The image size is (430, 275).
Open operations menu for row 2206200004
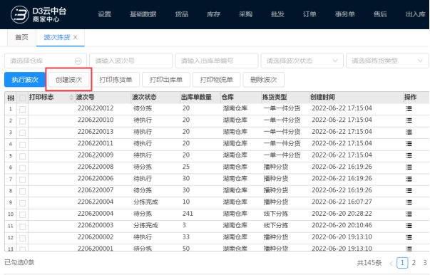point(409,214)
